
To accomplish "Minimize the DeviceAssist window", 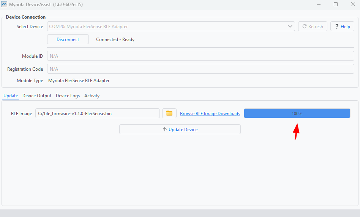I will 319,4.
